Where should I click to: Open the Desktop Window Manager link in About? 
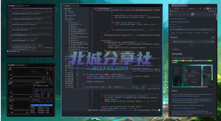pos(179,96)
